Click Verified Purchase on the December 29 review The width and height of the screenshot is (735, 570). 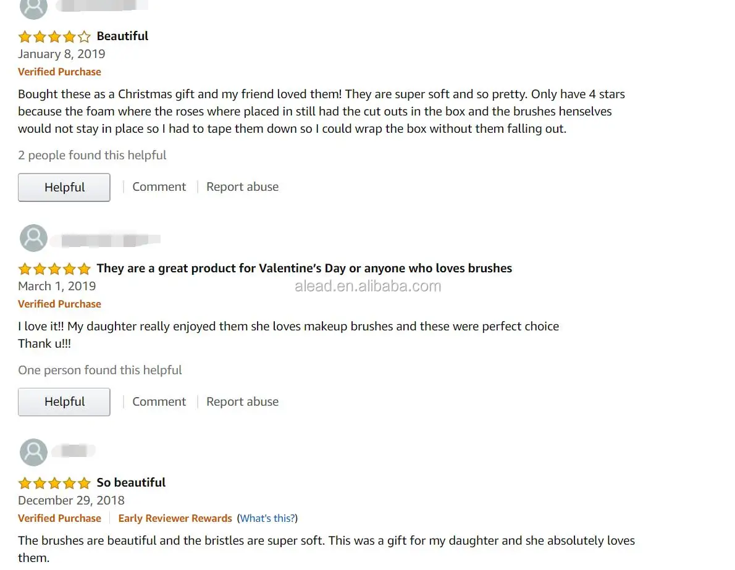(59, 518)
